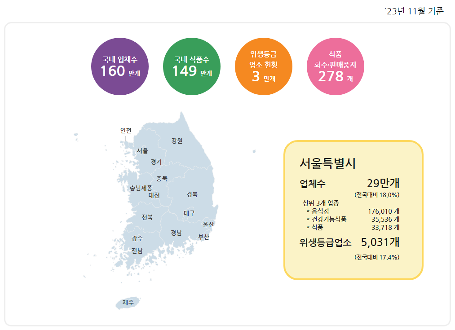Select the 경남 province region

point(177,233)
